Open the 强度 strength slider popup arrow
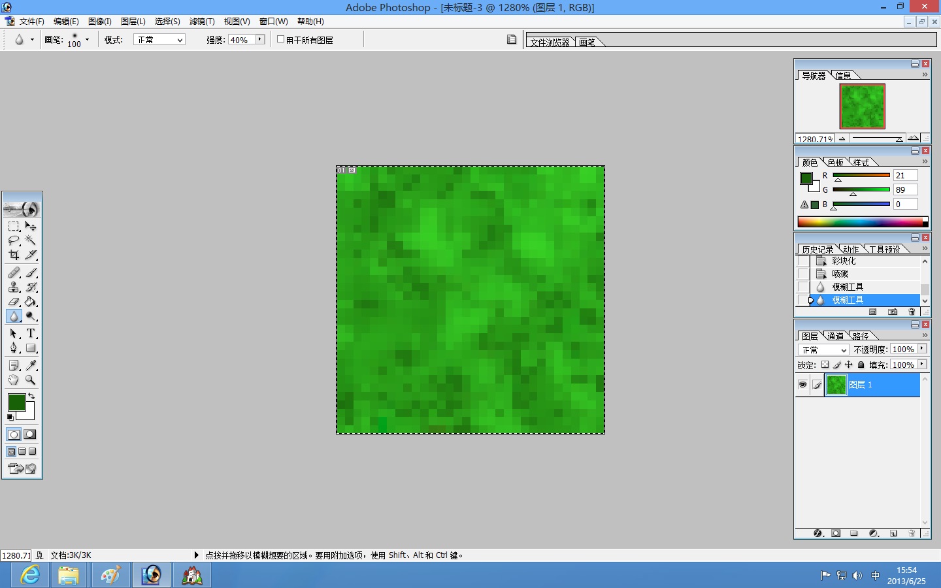This screenshot has width=941, height=588. (x=260, y=40)
